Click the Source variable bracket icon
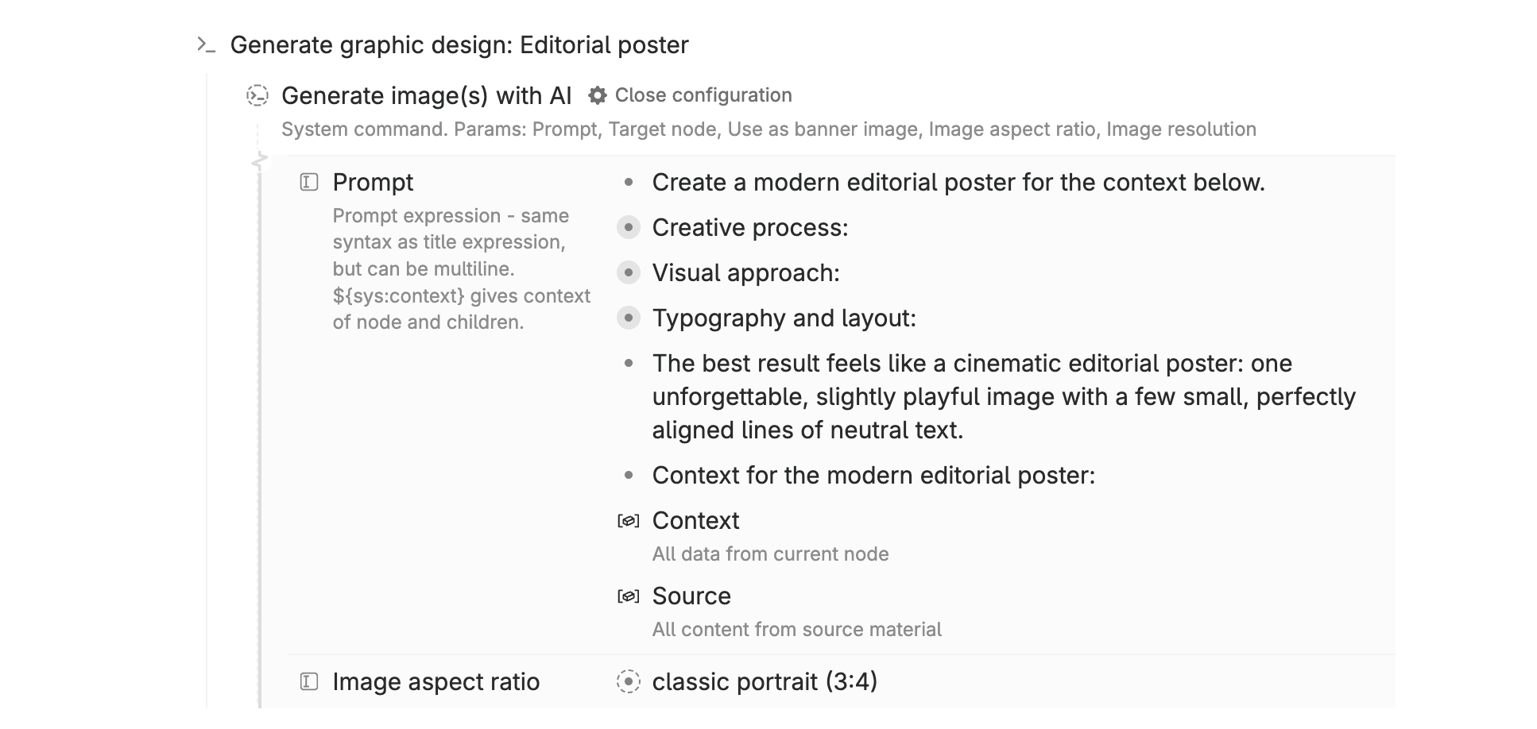1537x729 pixels. point(628,596)
